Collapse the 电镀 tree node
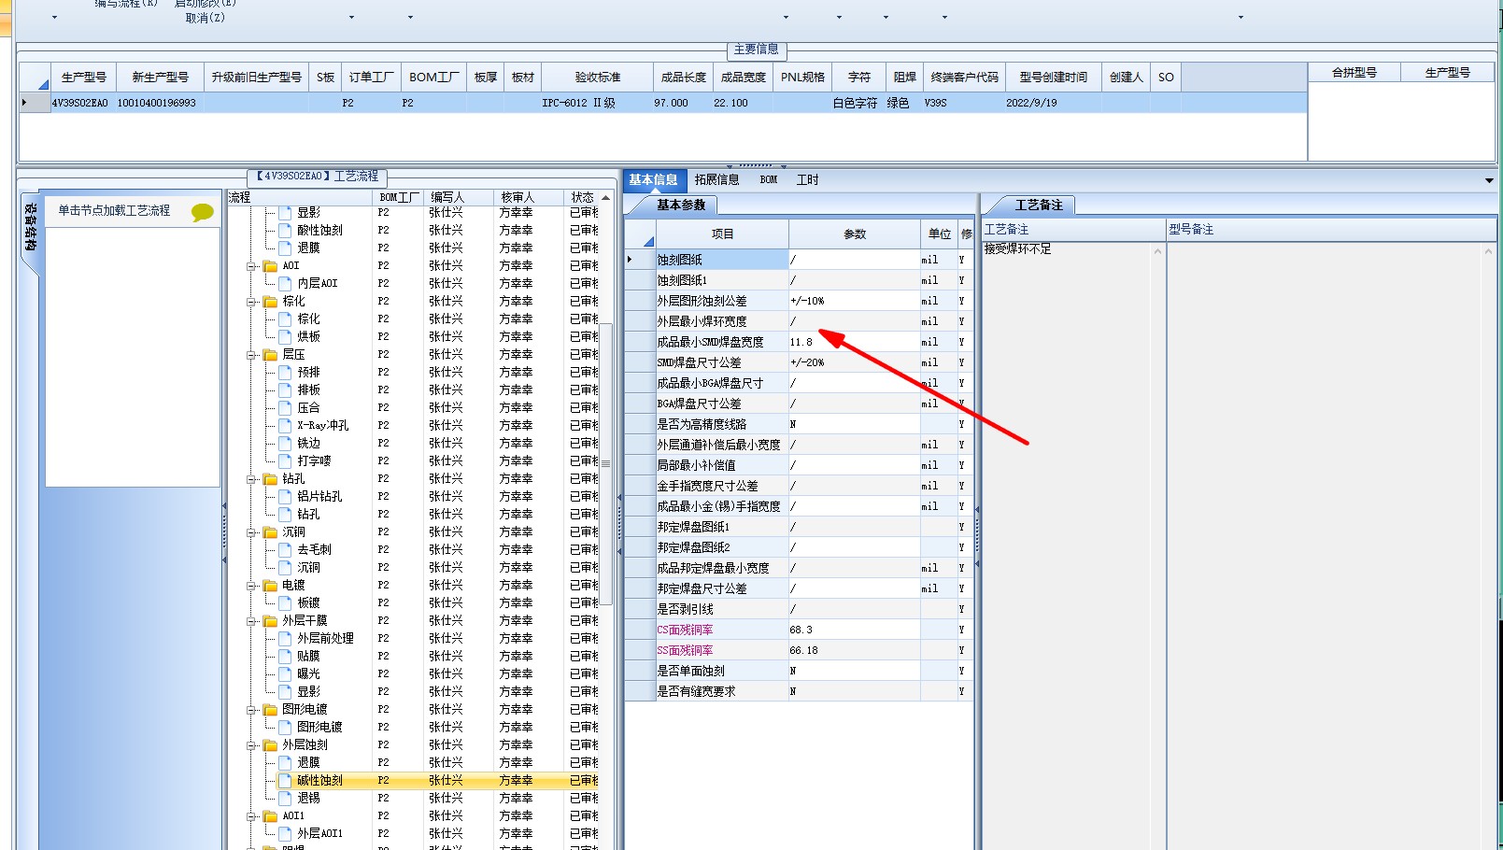This screenshot has width=1503, height=850. [x=251, y=586]
